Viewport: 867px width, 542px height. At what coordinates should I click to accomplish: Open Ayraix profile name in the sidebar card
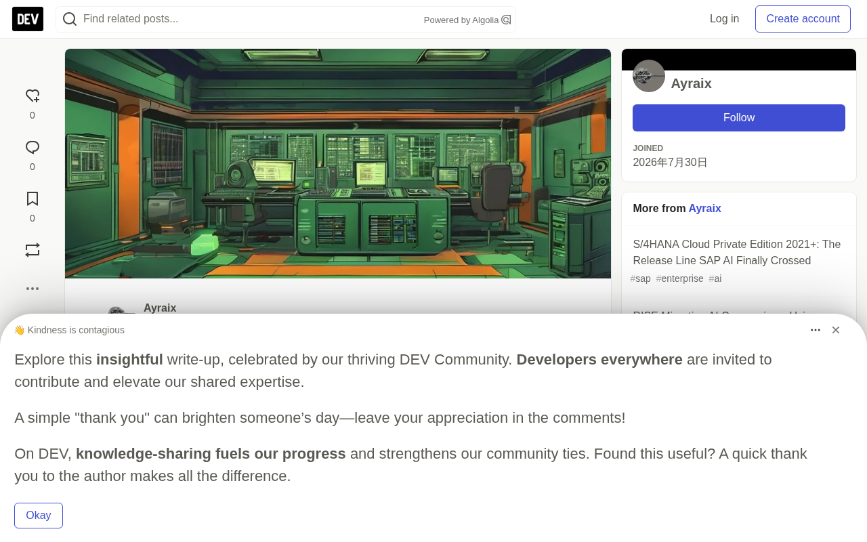[691, 83]
